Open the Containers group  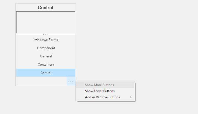(x=46, y=65)
